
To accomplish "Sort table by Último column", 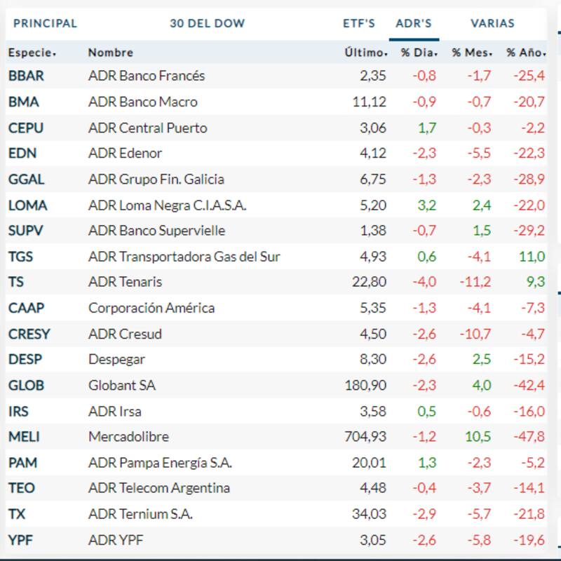I will point(365,53).
